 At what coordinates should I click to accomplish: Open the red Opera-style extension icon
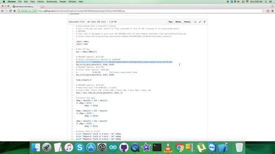tap(268, 11)
